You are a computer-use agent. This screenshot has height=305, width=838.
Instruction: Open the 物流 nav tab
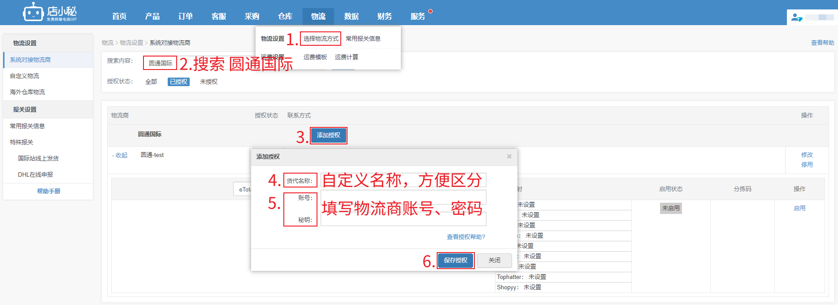click(318, 16)
